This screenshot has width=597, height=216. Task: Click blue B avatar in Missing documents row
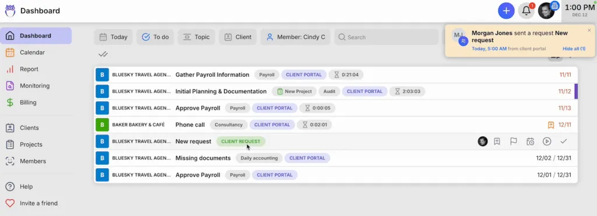(102, 158)
